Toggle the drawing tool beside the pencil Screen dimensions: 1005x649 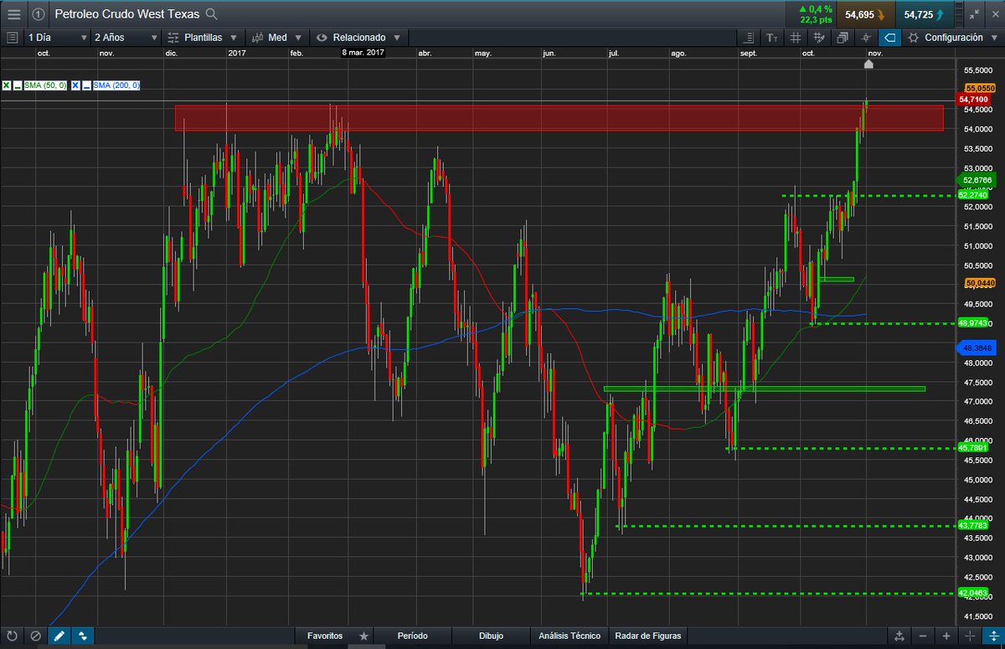pos(82,636)
